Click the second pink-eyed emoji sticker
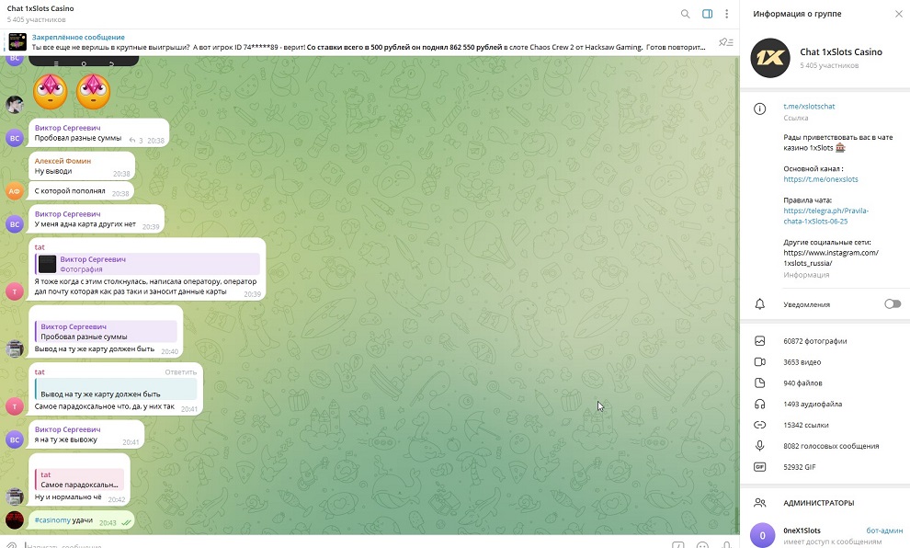The height and width of the screenshot is (548, 910). (x=94, y=91)
